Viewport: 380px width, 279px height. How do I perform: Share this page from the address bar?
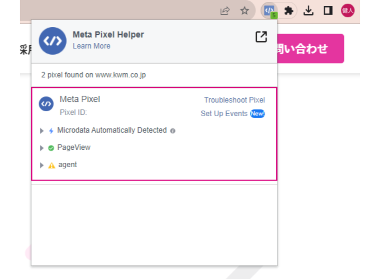pyautogui.click(x=225, y=11)
